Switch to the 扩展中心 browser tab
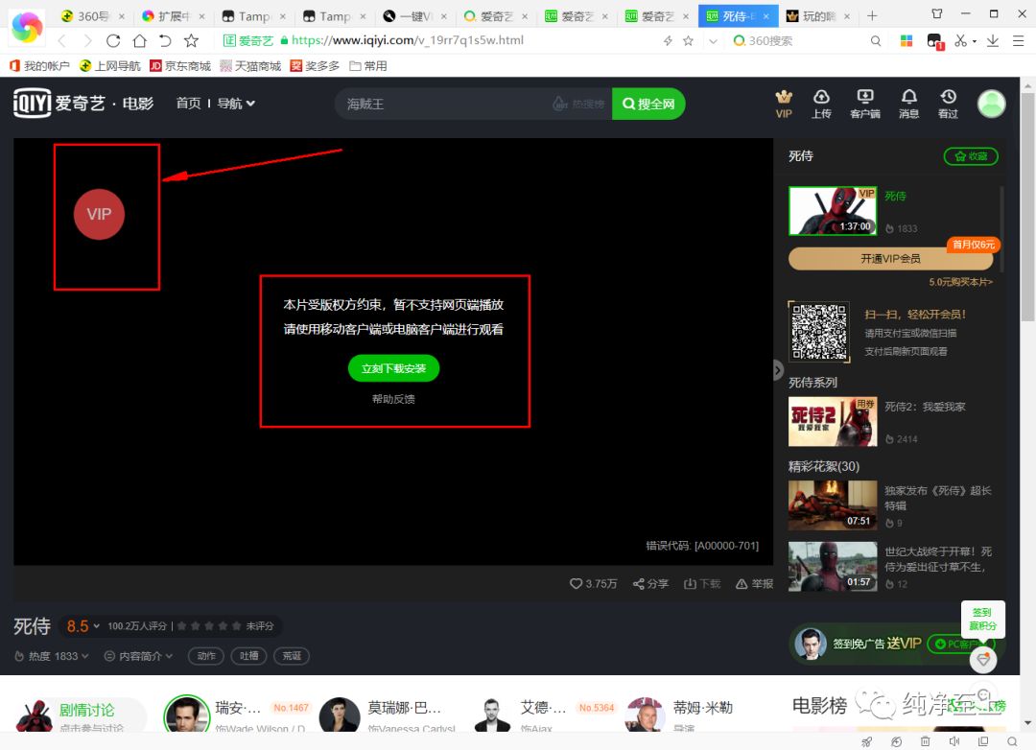This screenshot has width=1036, height=750. 173,16
